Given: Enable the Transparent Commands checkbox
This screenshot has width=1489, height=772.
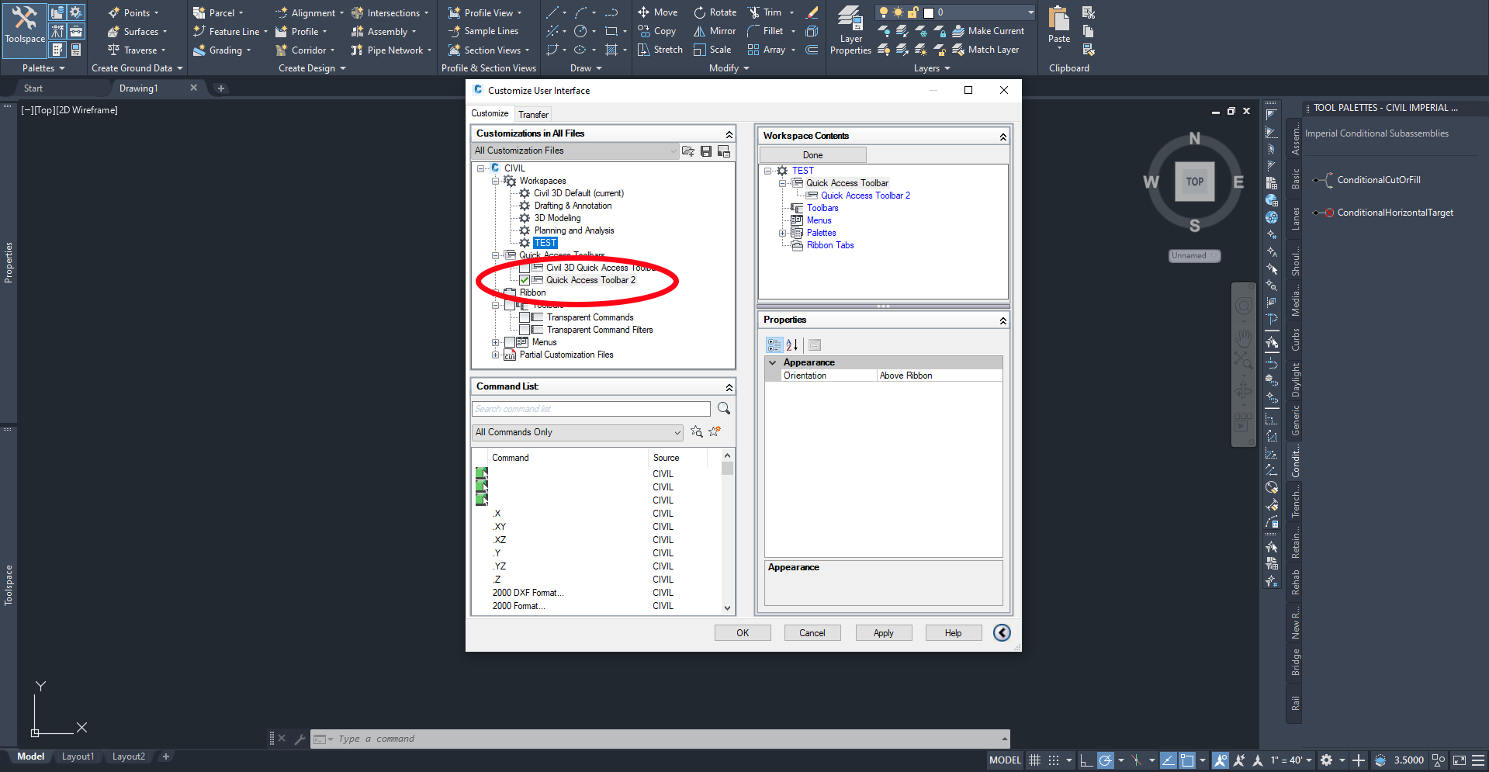Looking at the screenshot, I should coord(525,317).
